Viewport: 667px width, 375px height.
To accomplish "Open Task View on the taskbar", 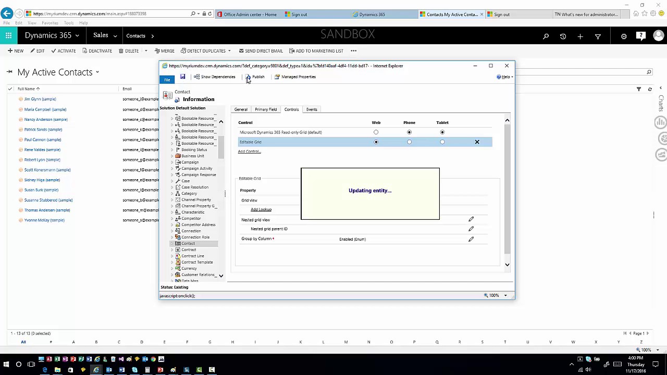I will point(31,364).
